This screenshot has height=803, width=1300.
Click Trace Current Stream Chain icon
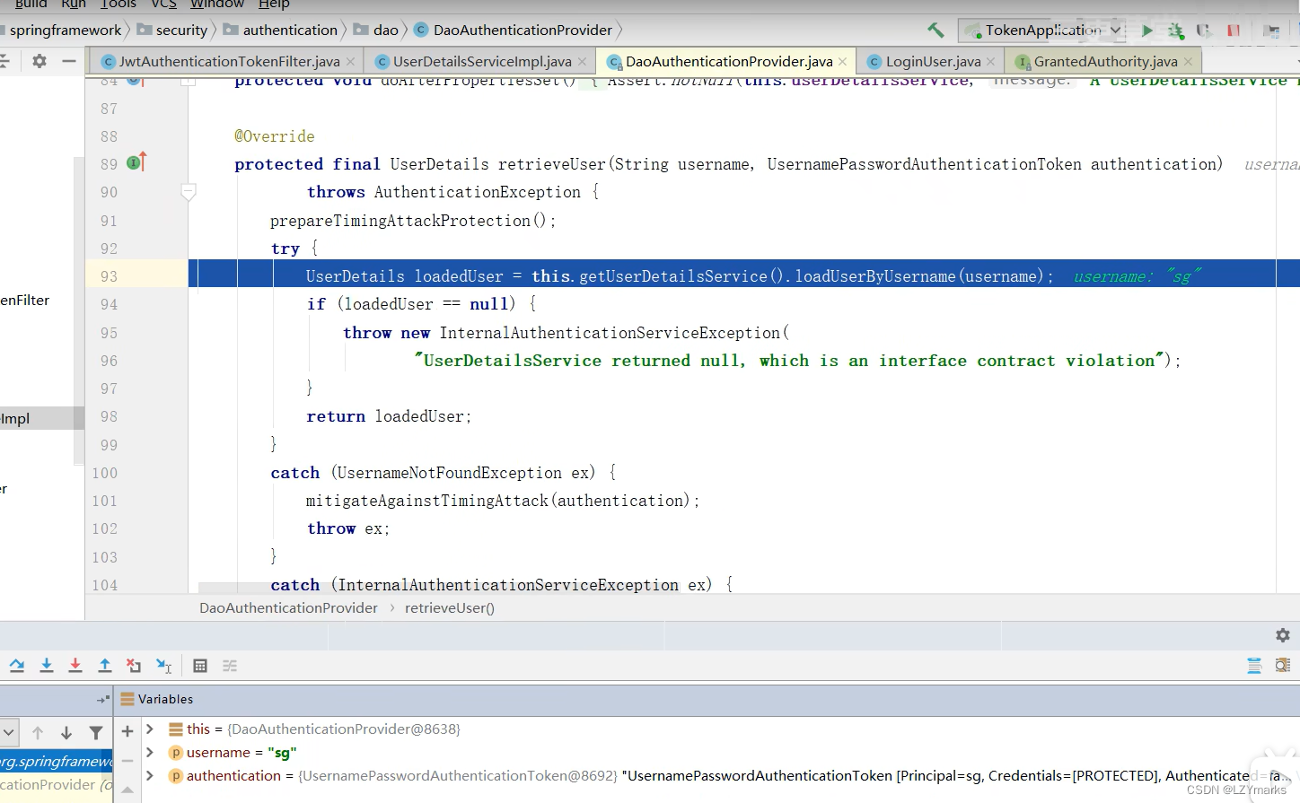230,666
